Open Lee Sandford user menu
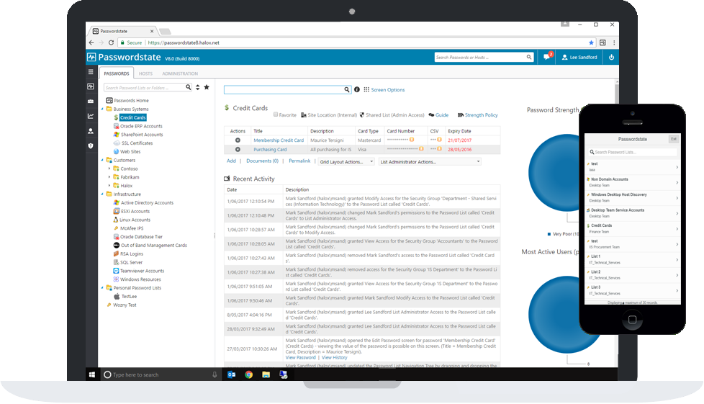704x404 pixels. tap(579, 57)
